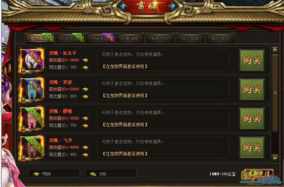Click 购买 for 灵魄·樱桃

click(x=252, y=119)
